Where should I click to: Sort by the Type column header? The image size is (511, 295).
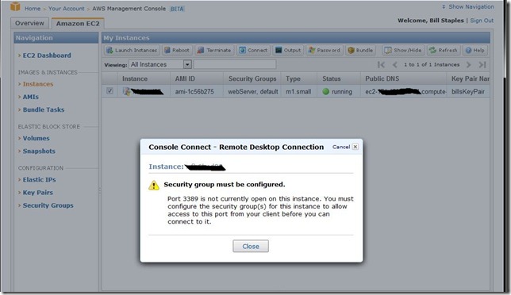pyautogui.click(x=299, y=79)
